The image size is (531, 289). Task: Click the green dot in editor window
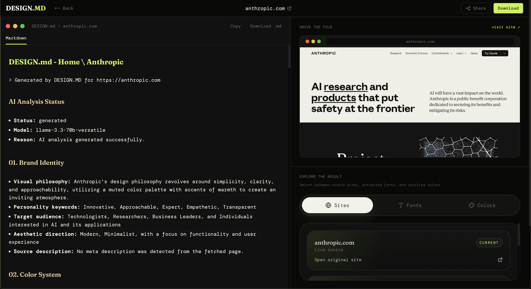23,26
